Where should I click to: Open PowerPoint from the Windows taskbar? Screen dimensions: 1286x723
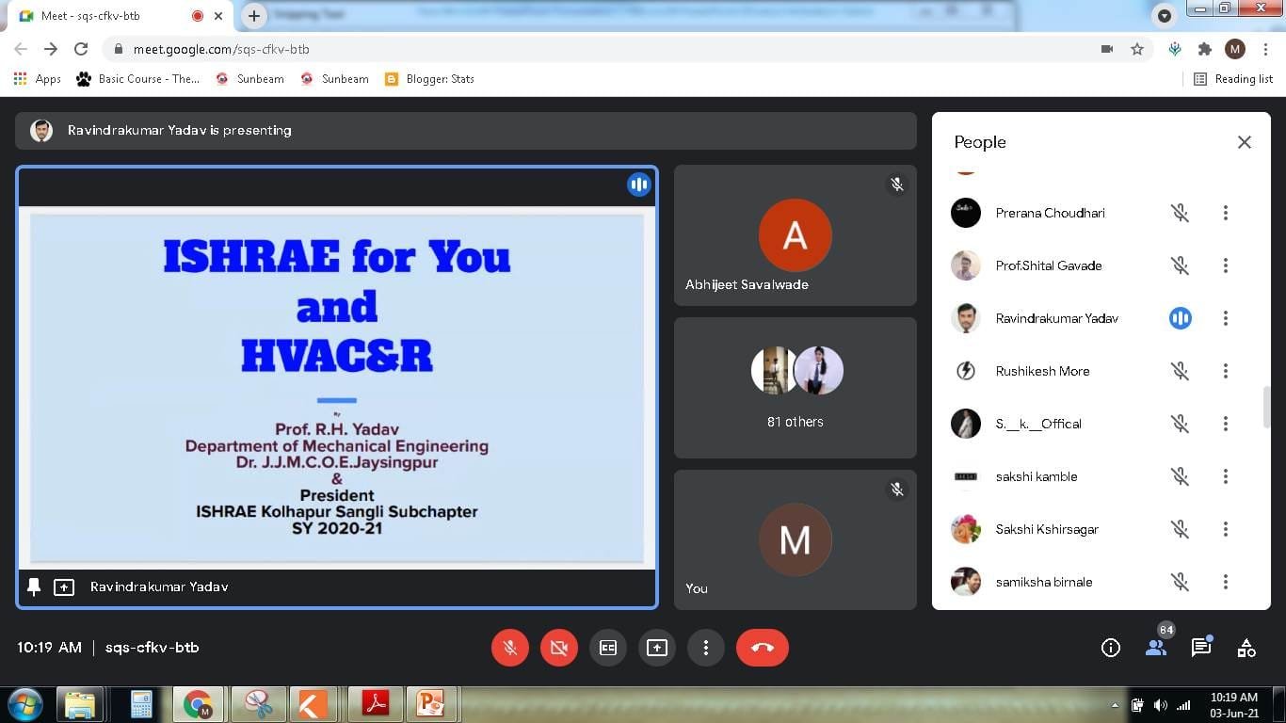point(430,704)
